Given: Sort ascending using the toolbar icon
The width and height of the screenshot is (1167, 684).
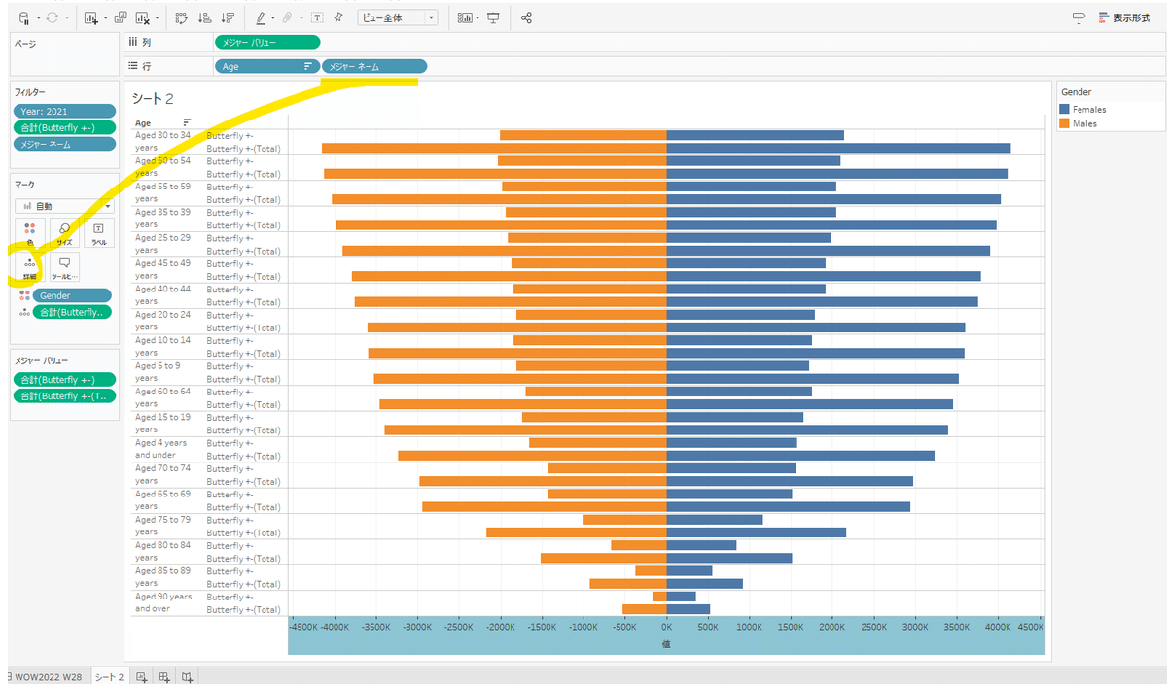Looking at the screenshot, I should [204, 17].
